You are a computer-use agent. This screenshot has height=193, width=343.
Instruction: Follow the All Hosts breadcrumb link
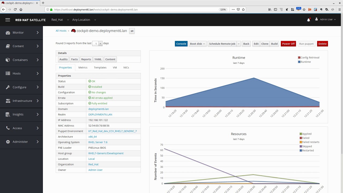(x=61, y=31)
